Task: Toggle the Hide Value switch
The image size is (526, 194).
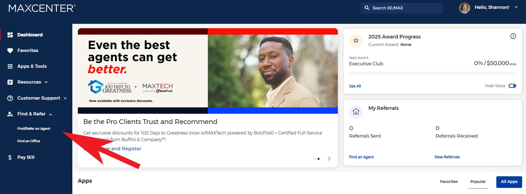Action: [512, 86]
